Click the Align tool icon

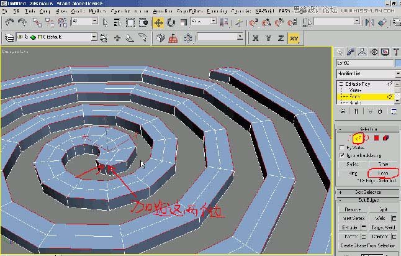pyautogui.click(x=382, y=23)
